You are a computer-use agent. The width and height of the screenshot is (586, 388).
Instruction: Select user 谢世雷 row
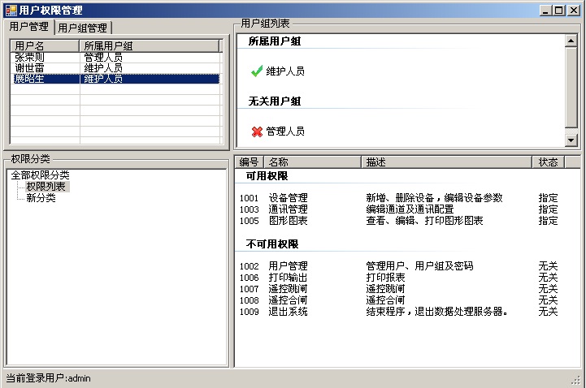coord(30,68)
